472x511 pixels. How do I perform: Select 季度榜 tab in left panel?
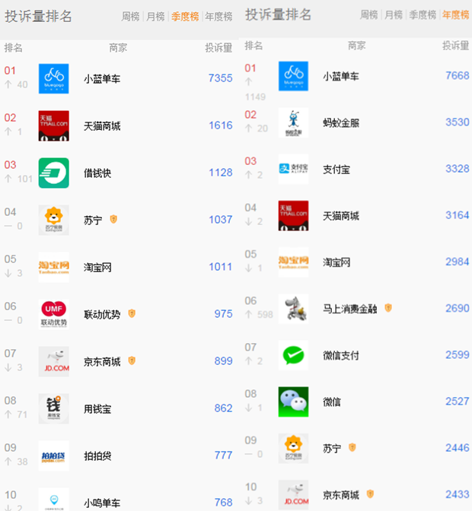click(185, 16)
